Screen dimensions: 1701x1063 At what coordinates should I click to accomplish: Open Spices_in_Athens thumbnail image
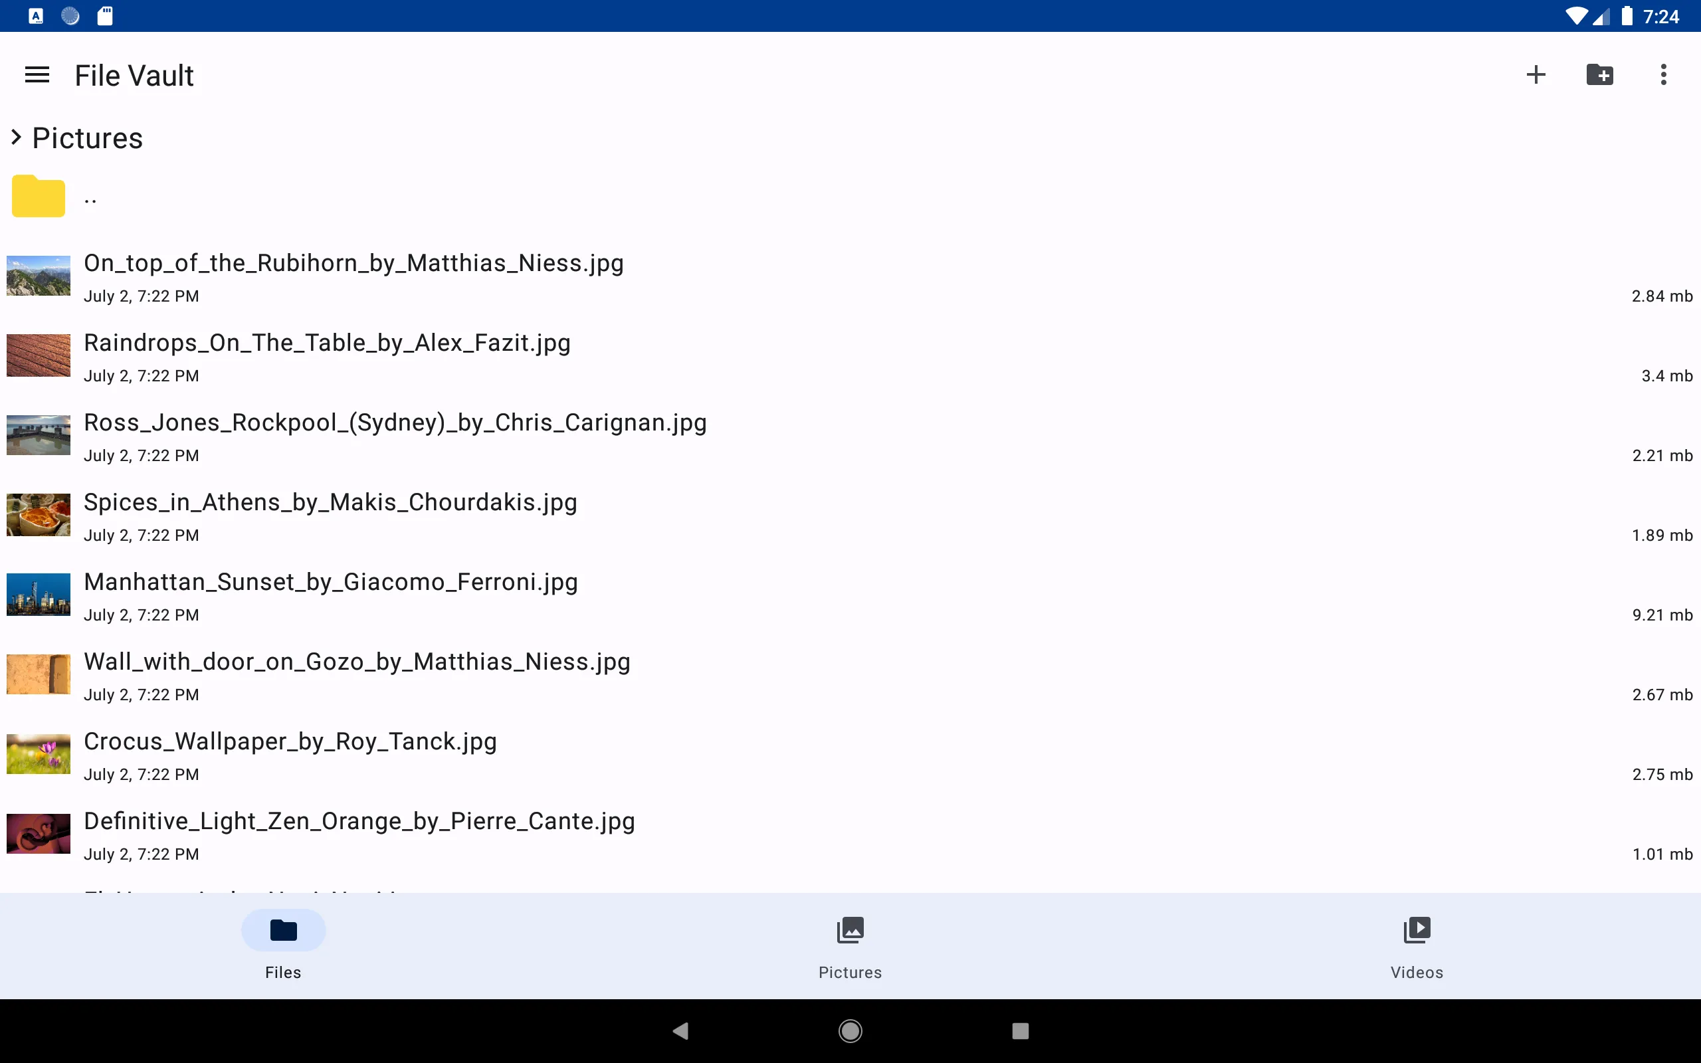(x=39, y=515)
